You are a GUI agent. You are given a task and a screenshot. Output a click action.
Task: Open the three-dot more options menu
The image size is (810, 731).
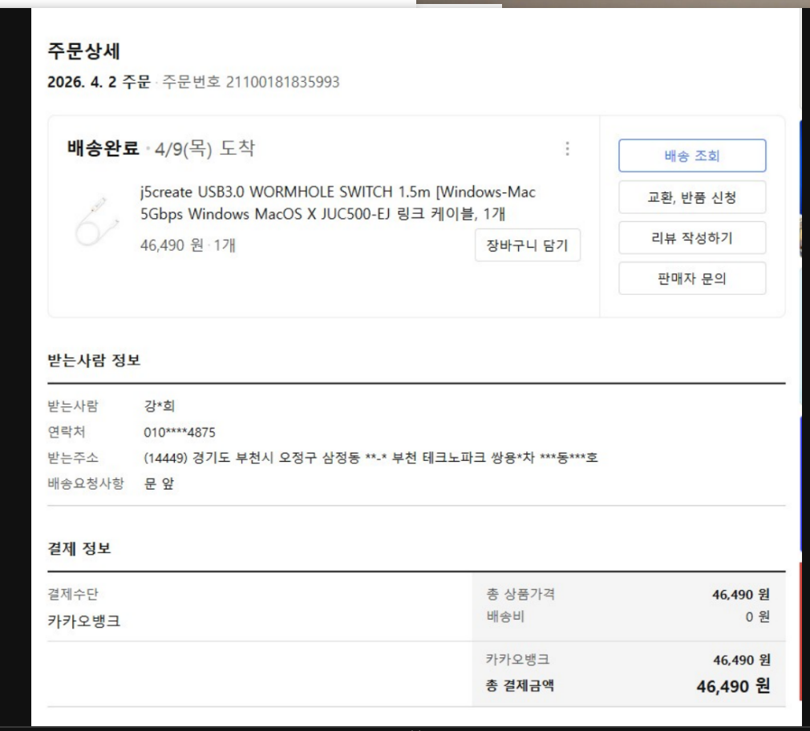[x=567, y=148]
